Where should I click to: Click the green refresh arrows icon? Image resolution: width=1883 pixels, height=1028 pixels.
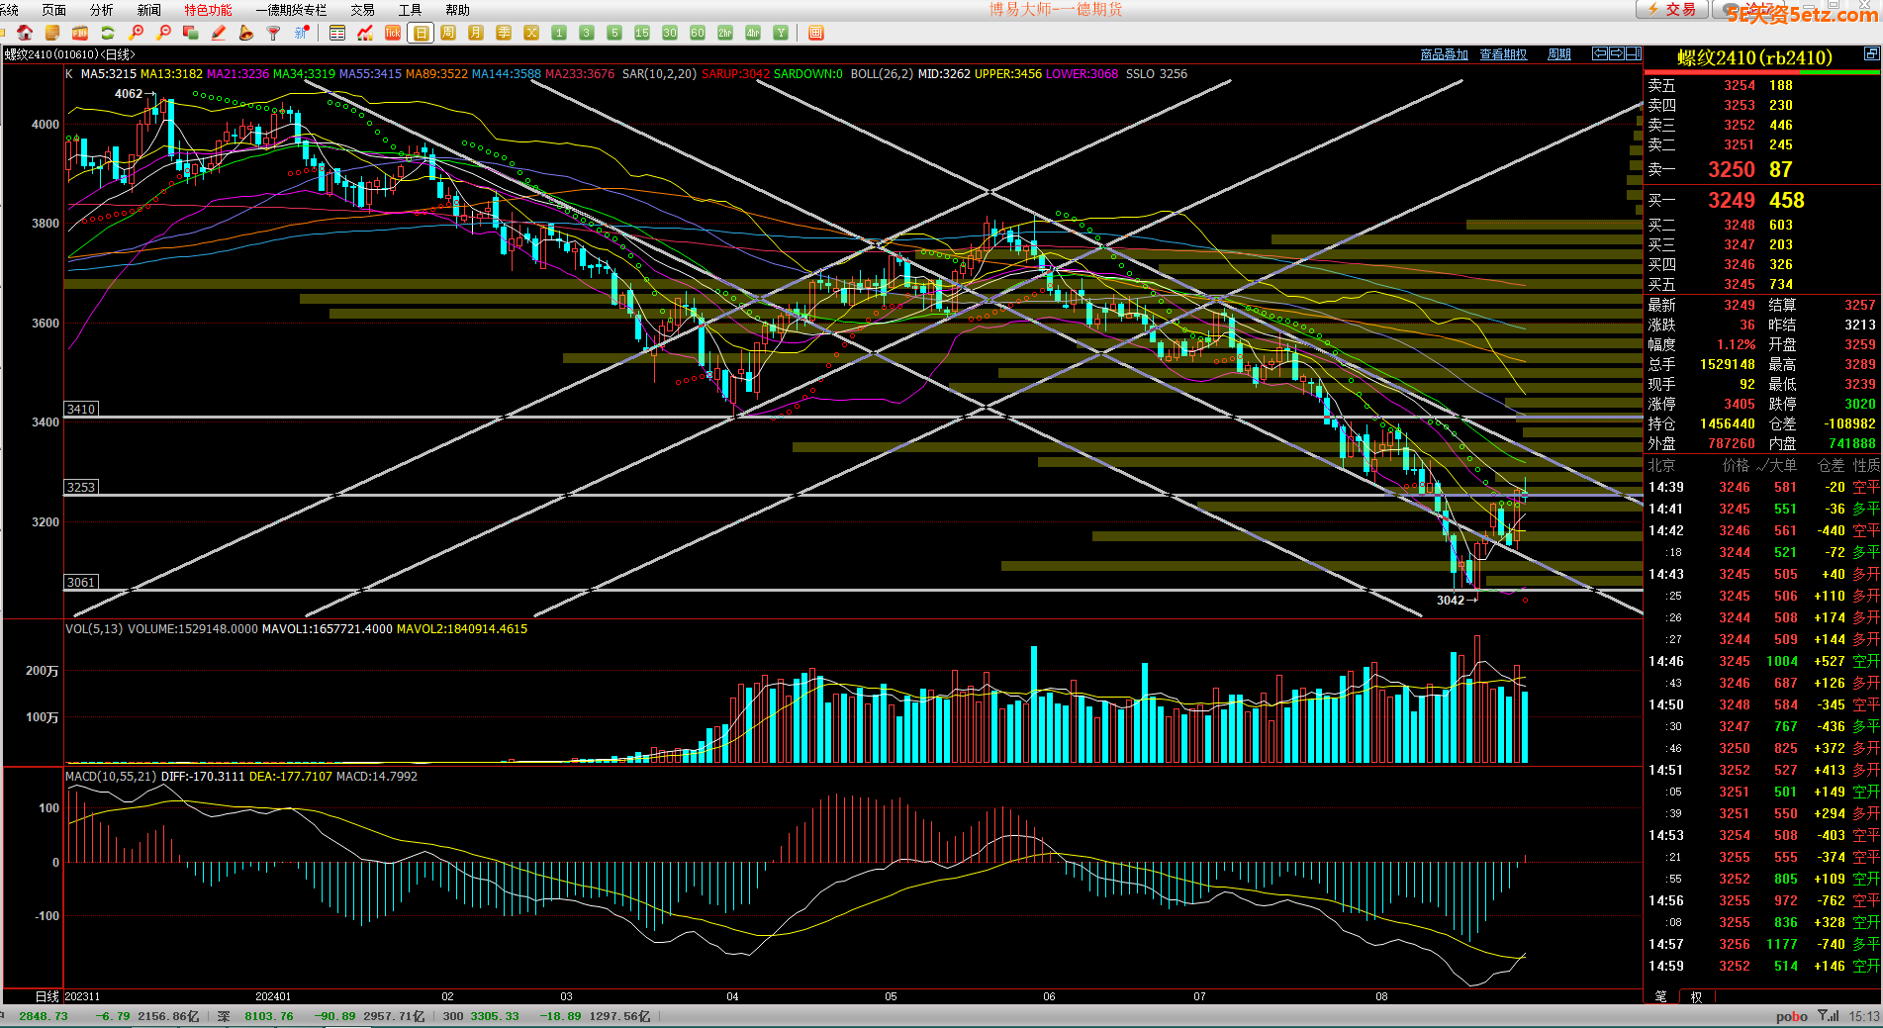pyautogui.click(x=108, y=33)
